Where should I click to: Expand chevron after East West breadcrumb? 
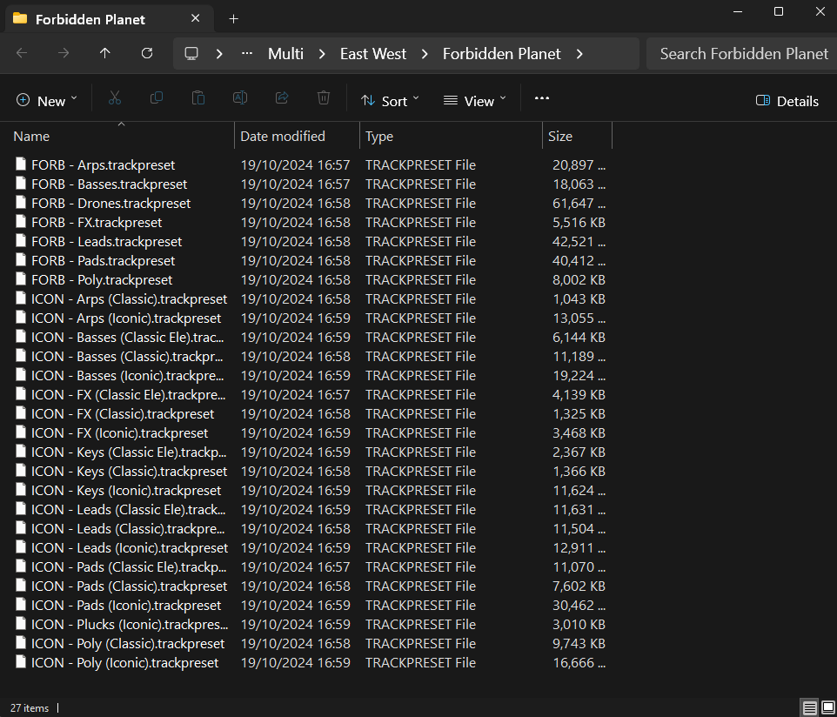coord(425,54)
